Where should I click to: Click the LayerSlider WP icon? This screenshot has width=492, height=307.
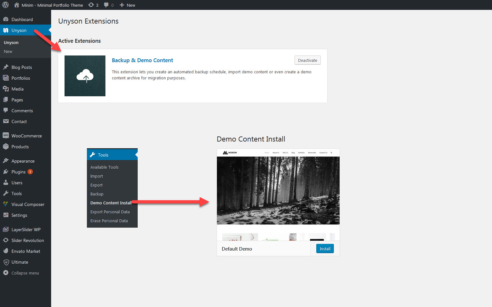[x=6, y=230]
